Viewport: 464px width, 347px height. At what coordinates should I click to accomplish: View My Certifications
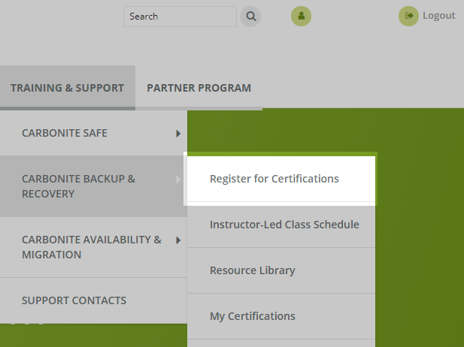252,316
